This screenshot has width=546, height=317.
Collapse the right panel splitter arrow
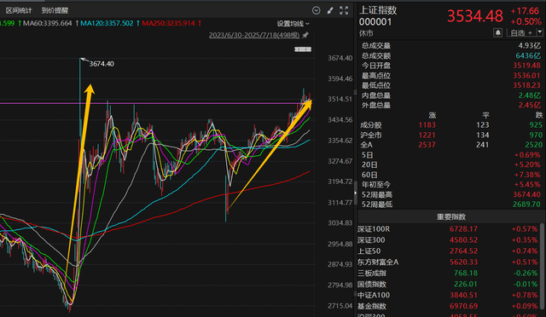coord(355,193)
